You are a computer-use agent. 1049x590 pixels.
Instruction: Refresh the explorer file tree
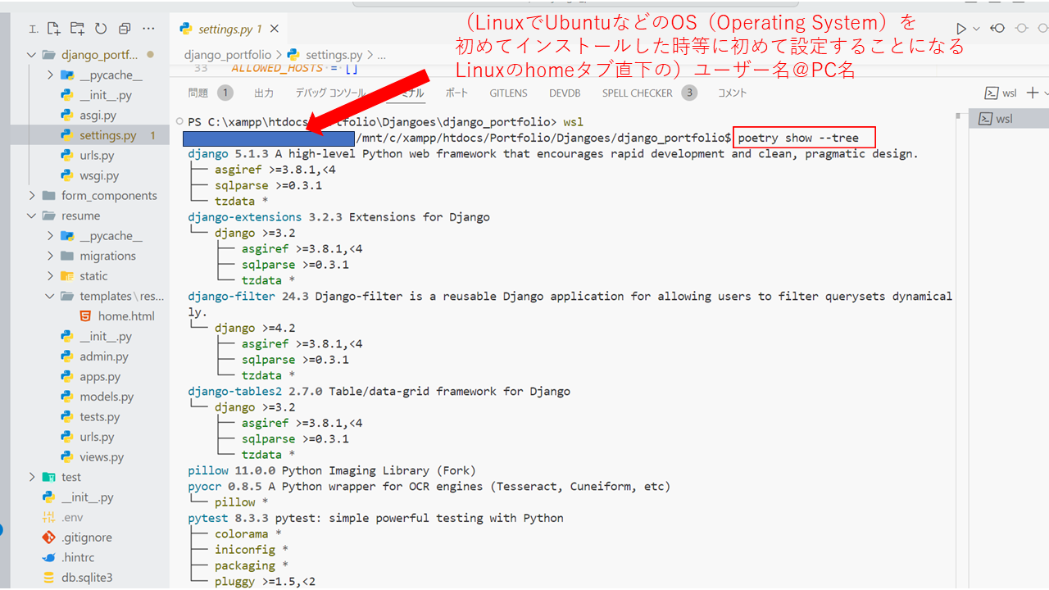click(101, 29)
